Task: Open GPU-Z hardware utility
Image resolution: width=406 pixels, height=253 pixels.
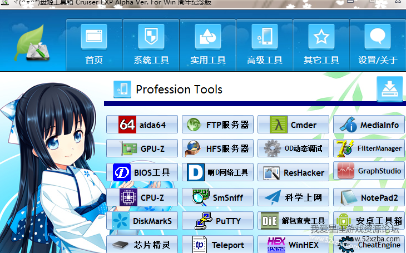Action: [142, 149]
